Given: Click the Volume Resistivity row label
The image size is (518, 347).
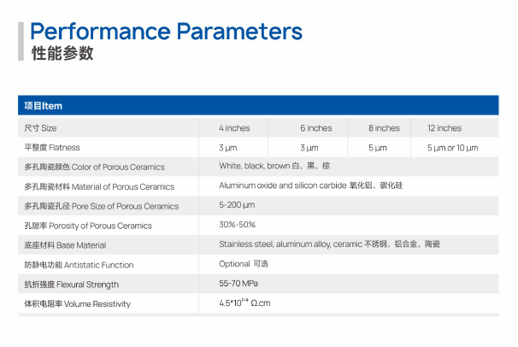Looking at the screenshot, I should pos(97,303).
